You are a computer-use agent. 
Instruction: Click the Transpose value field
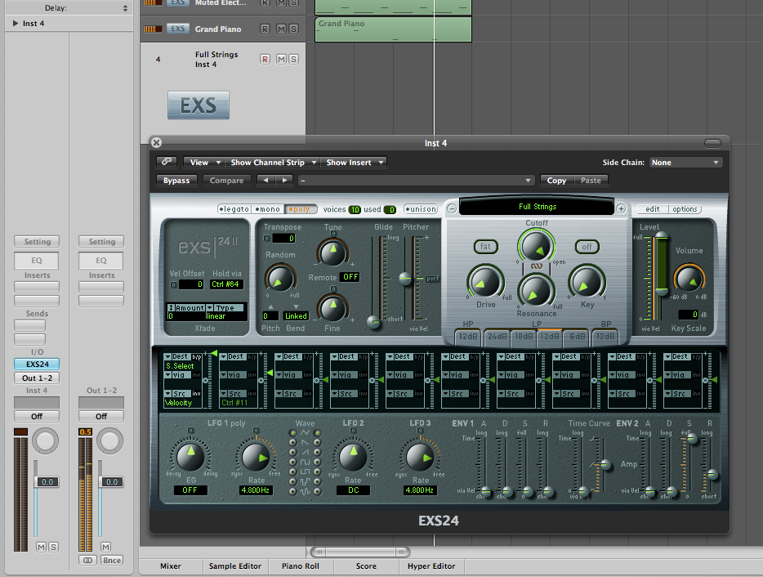tap(283, 238)
